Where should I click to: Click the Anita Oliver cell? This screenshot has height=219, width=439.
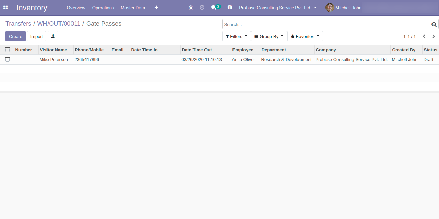[243, 60]
